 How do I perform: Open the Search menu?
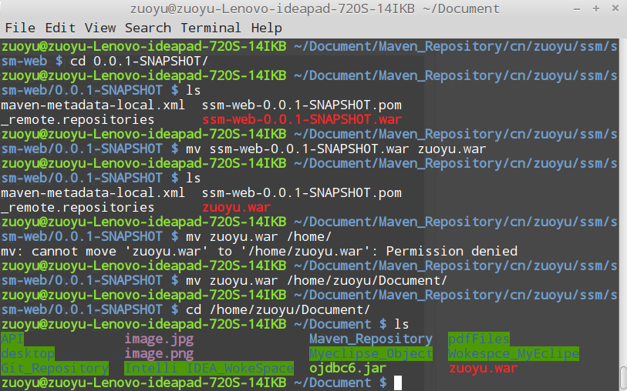[147, 28]
